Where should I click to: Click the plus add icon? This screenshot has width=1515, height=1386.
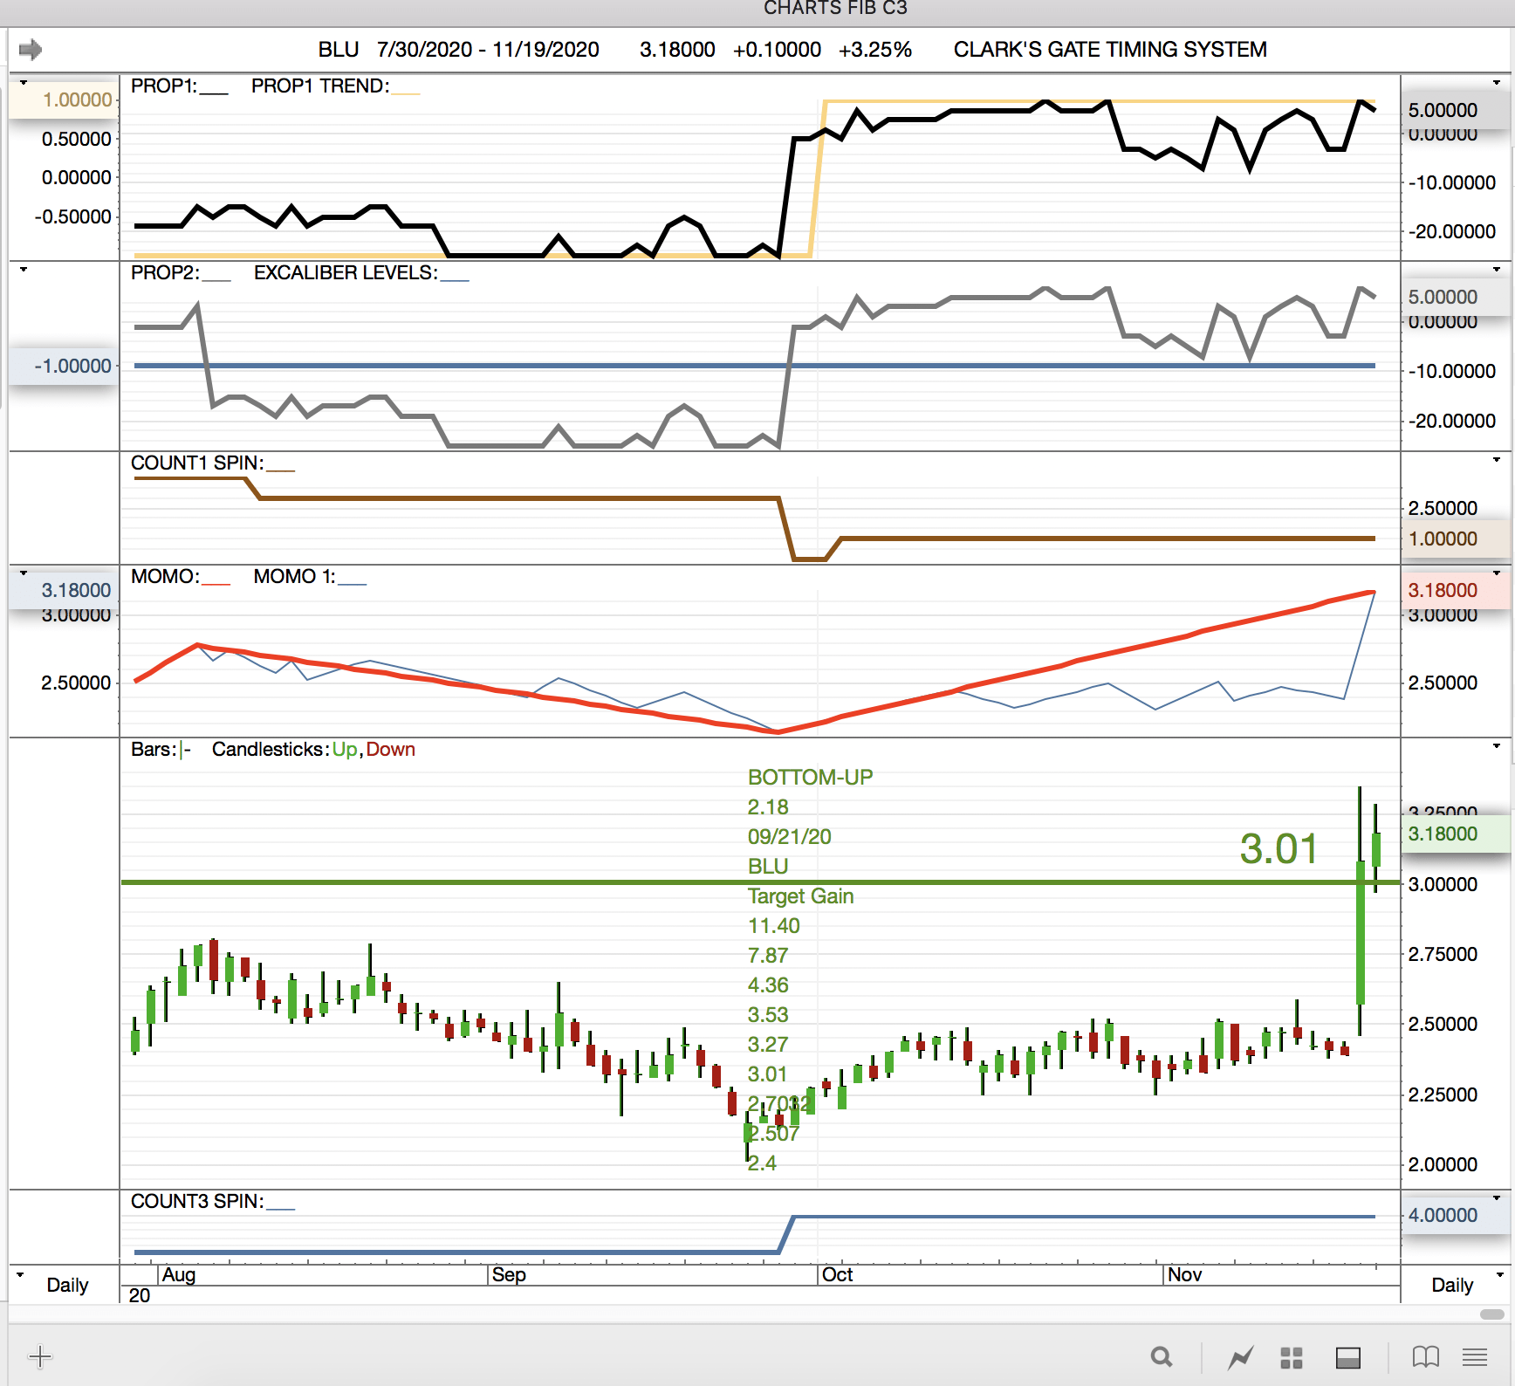[x=40, y=1356]
